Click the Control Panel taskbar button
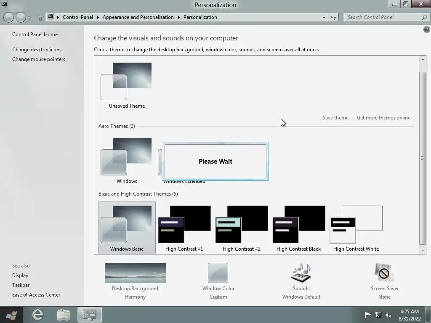 (x=90, y=315)
